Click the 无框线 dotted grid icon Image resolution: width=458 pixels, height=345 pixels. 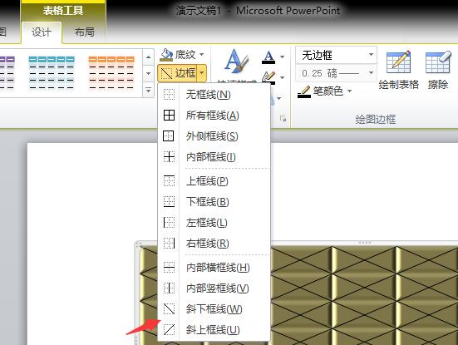pyautogui.click(x=169, y=95)
